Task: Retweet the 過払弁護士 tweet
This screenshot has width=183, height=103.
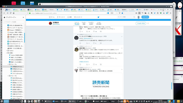Action: pyautogui.click(x=87, y=64)
